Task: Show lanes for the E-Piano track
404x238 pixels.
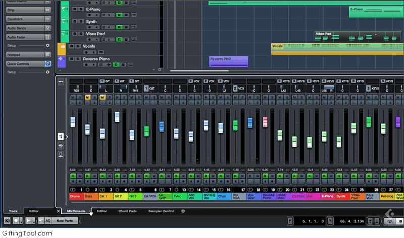Action: 134,15
